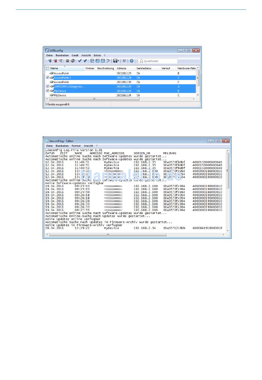Uncheck the MyDevice 192.168.2.35 checkbox

point(48,91)
